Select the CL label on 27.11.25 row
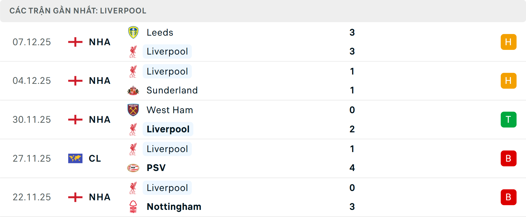The width and height of the screenshot is (526, 217). (x=95, y=158)
